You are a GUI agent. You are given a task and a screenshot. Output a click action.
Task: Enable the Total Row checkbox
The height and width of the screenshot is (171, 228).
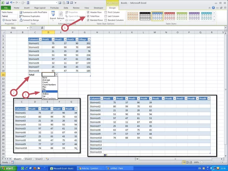[88, 17]
